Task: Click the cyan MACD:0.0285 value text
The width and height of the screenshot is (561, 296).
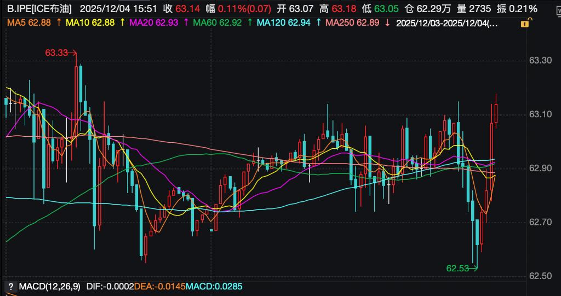Action: [214, 286]
